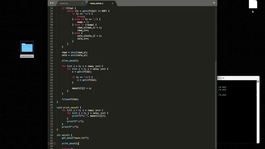Click the line "if (file) {"
The height and width of the screenshot is (149, 265).
pyautogui.click(x=69, y=8)
